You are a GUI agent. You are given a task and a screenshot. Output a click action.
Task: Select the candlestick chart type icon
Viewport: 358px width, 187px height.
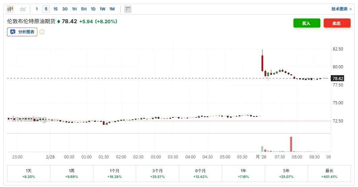(x=10, y=9)
